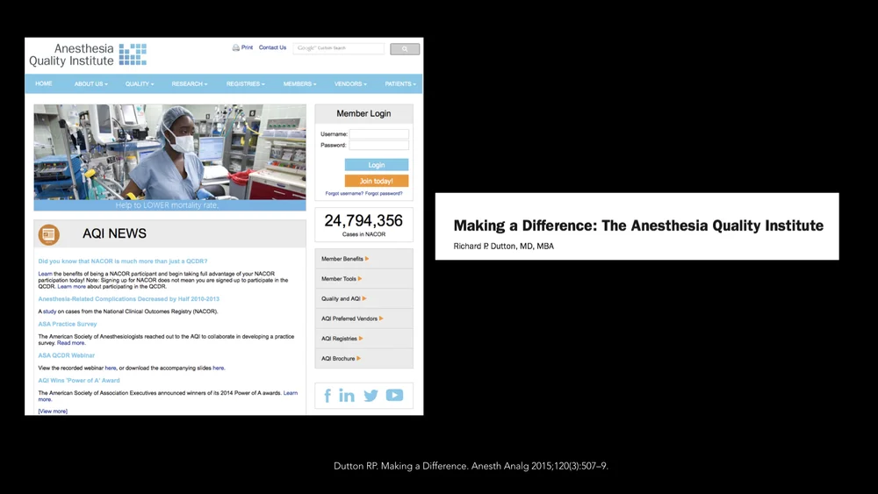Open the LinkedIn social icon
The height and width of the screenshot is (494, 878).
tap(347, 396)
